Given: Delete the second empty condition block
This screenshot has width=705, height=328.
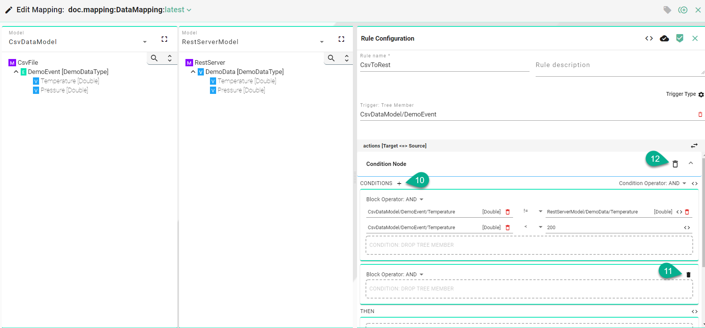Looking at the screenshot, I should [x=688, y=275].
